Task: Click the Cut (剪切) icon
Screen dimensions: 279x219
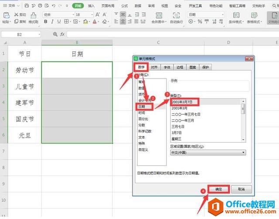Action: tap(17, 14)
